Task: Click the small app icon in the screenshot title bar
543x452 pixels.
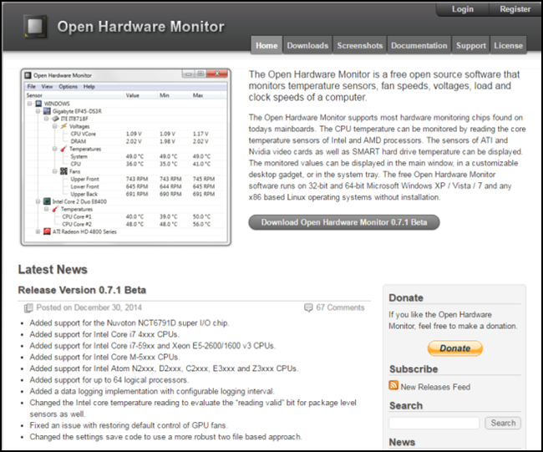Action: (28, 75)
